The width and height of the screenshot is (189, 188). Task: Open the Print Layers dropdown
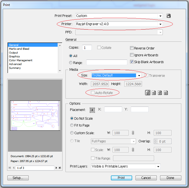point(158,166)
